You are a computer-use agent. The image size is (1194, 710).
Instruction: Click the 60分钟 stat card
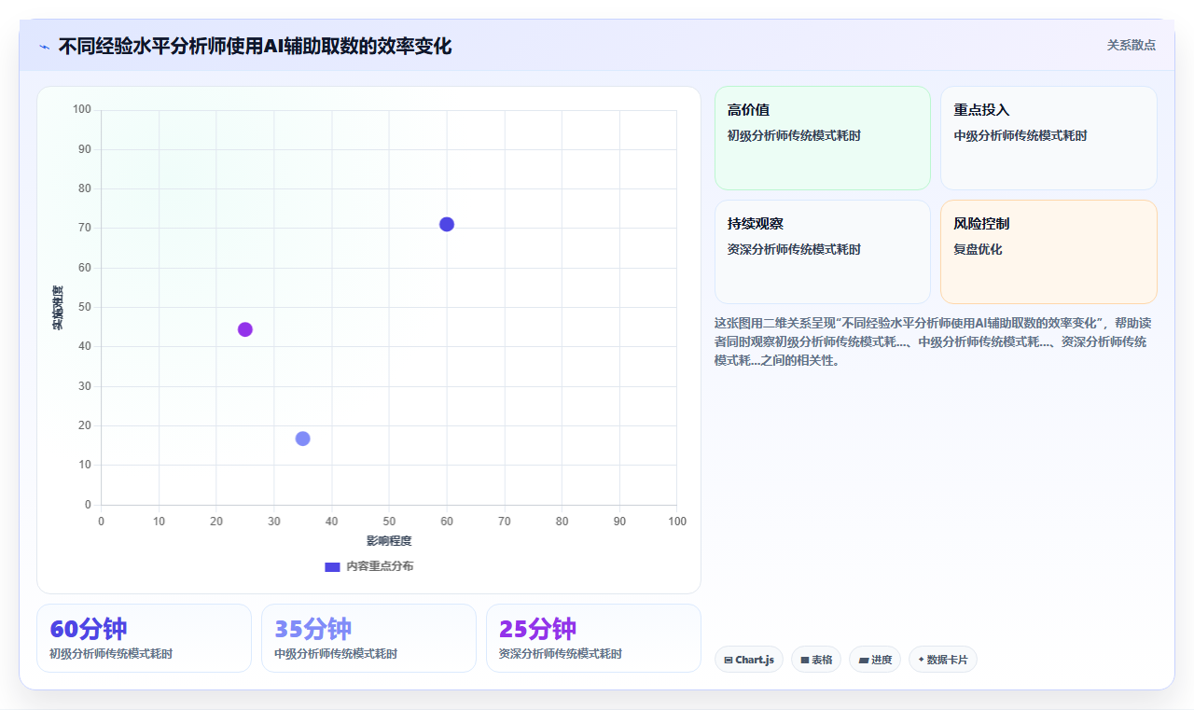tap(144, 638)
